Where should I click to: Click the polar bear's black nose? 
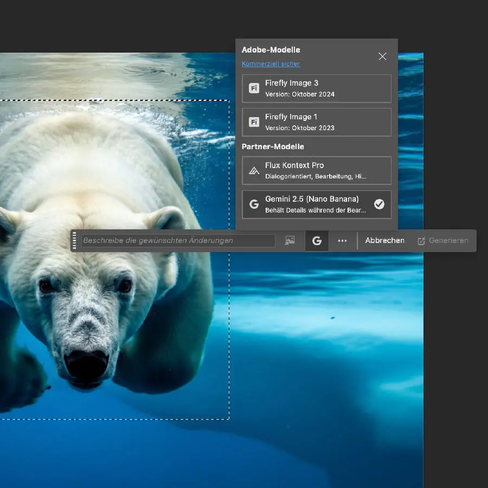(x=86, y=363)
